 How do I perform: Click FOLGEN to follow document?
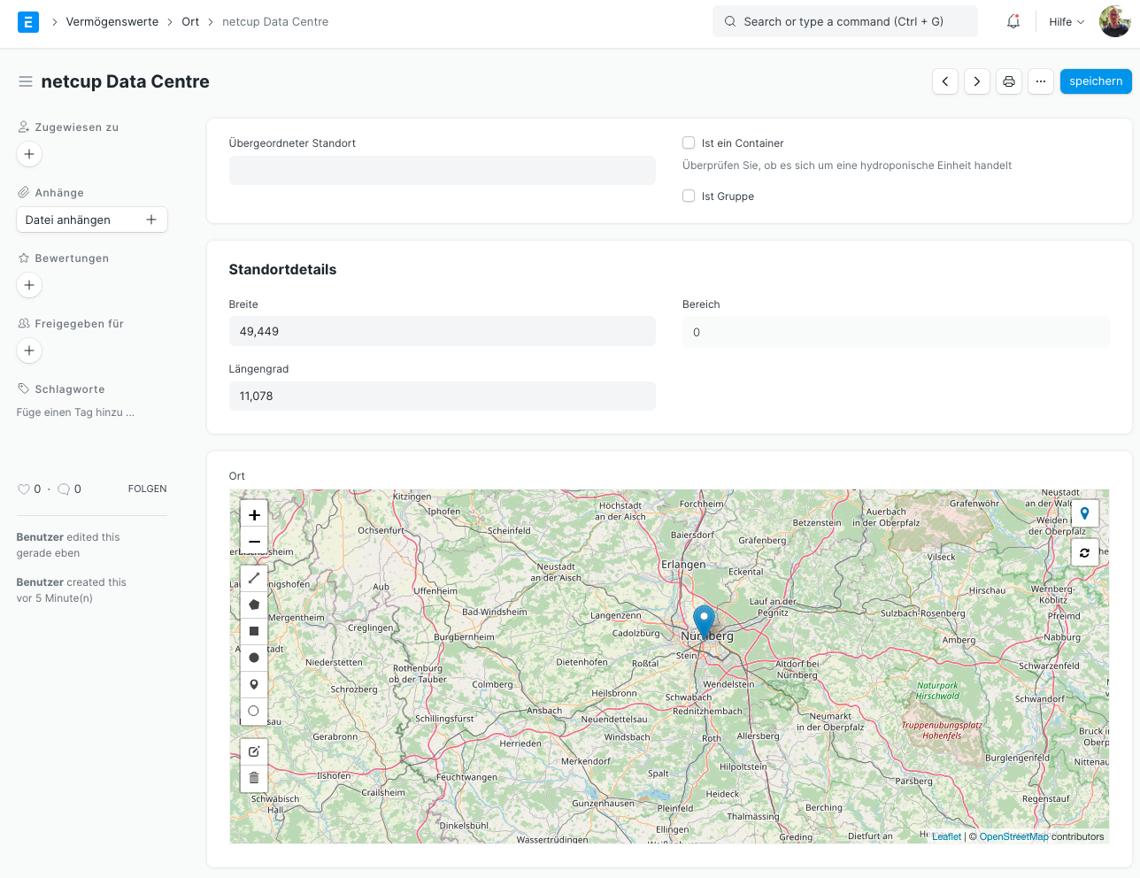(x=147, y=489)
